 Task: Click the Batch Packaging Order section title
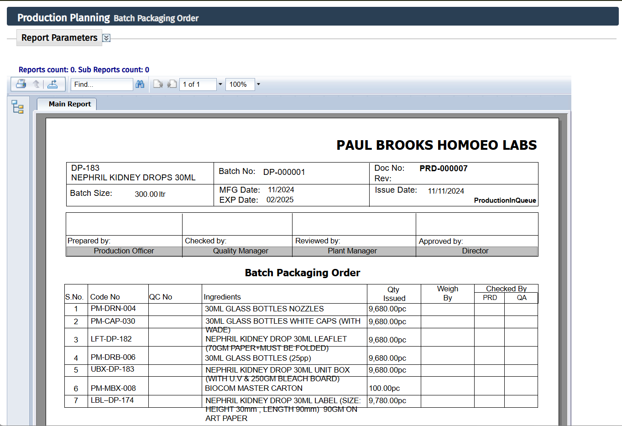303,273
